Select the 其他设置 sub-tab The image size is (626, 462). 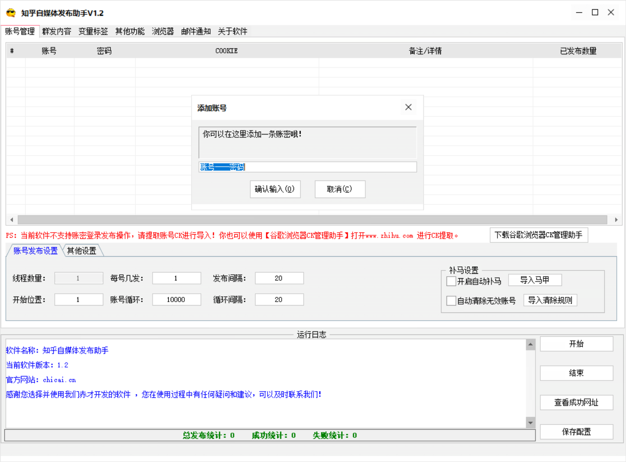[82, 251]
